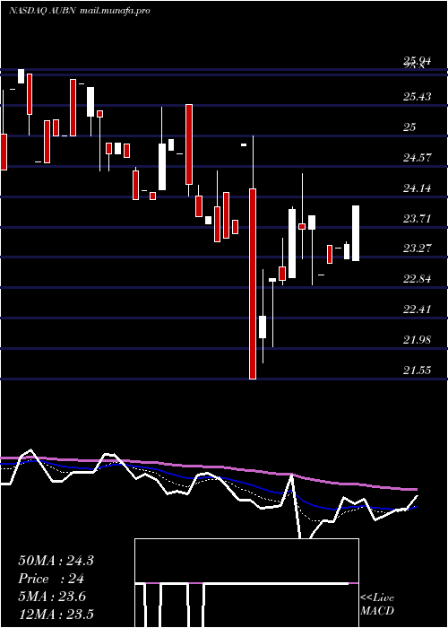Click the 23.27 price axis label
This screenshot has width=448, height=628.
(x=418, y=249)
